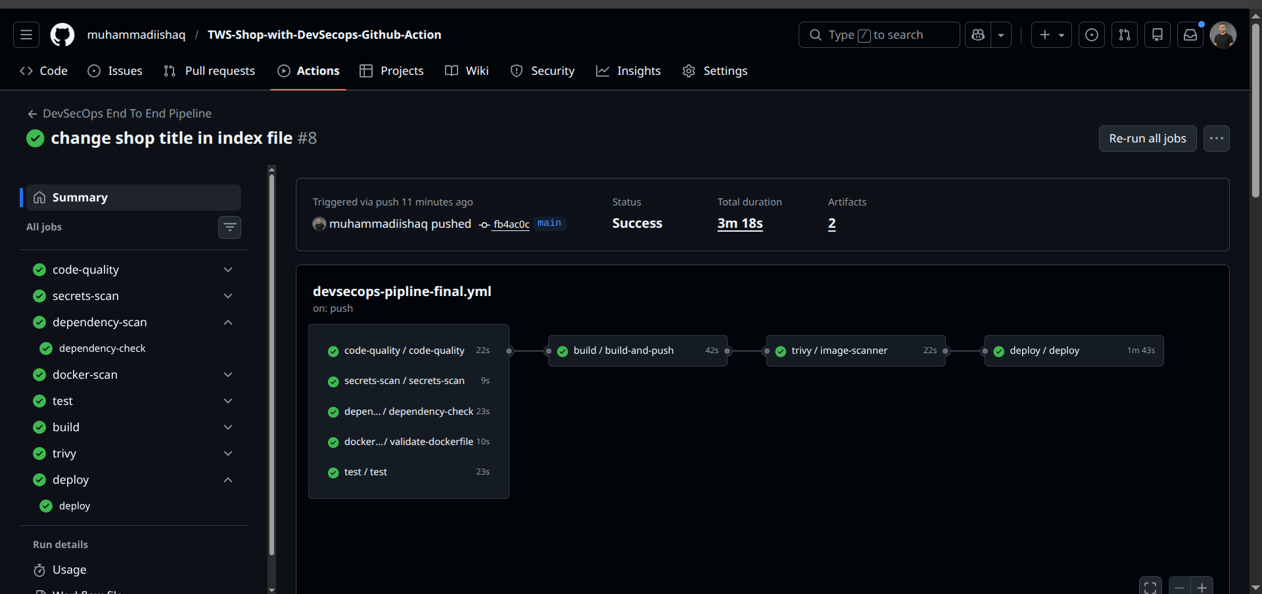Viewport: 1262px width, 594px height.
Task: Click Re-run all jobs button
Action: pos(1147,138)
